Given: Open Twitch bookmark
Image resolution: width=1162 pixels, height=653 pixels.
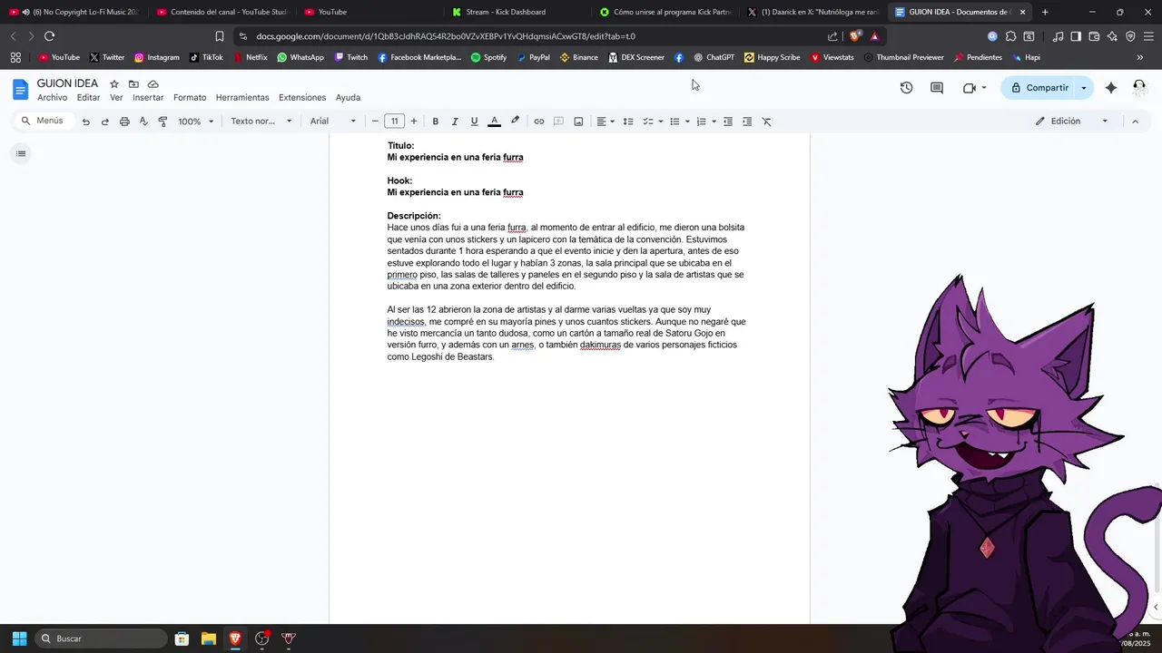Looking at the screenshot, I should coord(351,57).
